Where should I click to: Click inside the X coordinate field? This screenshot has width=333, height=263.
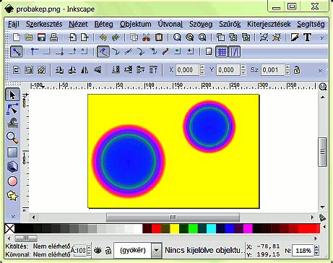[187, 70]
